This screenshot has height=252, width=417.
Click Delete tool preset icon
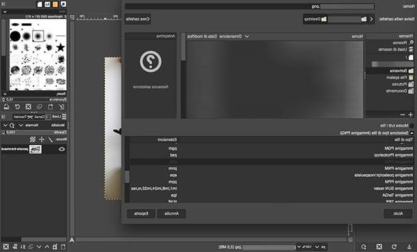[x=379, y=247]
